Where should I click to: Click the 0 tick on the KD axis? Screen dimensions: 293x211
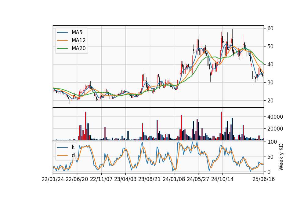(269, 172)
